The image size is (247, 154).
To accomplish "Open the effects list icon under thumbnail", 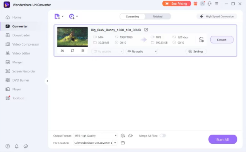I will pos(83,51).
